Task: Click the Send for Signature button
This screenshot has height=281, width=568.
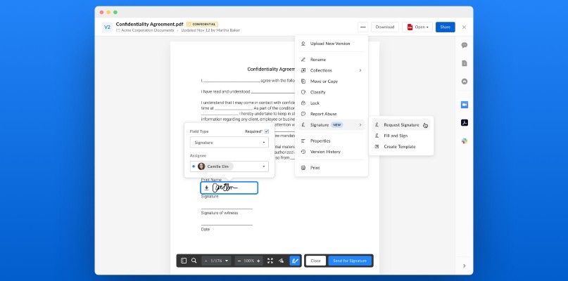Action: pyautogui.click(x=350, y=261)
